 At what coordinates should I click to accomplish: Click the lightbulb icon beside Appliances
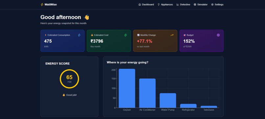click(x=158, y=5)
